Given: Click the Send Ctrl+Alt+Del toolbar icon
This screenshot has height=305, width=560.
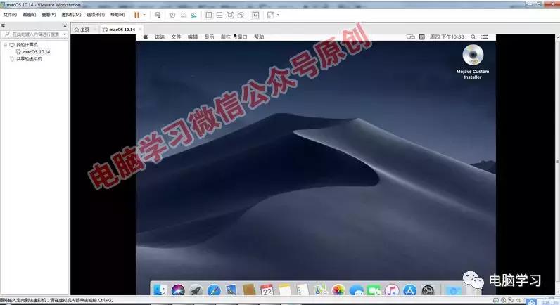Looking at the screenshot, I should pyautogui.click(x=158, y=15).
